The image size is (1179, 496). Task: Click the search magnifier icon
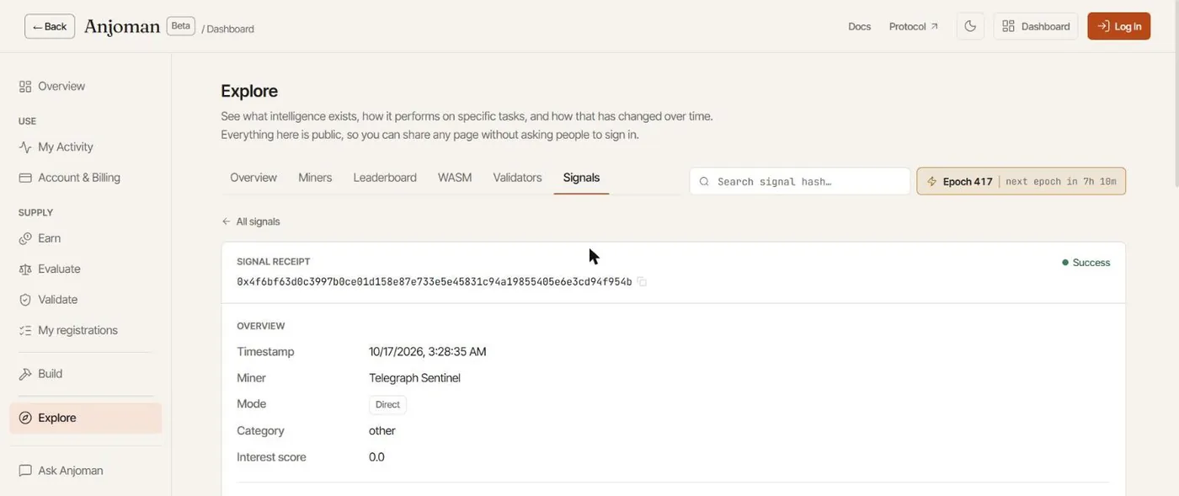[x=704, y=181]
